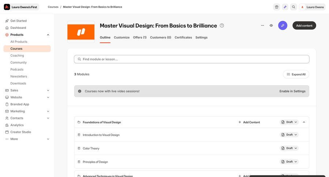The image size is (329, 177).
Task: Open the Customers (0) tab
Action: point(160,37)
